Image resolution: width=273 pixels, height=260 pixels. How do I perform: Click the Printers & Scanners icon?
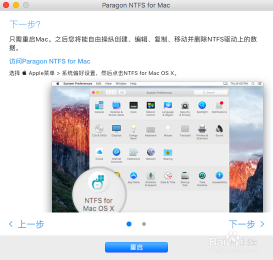pos(202,128)
